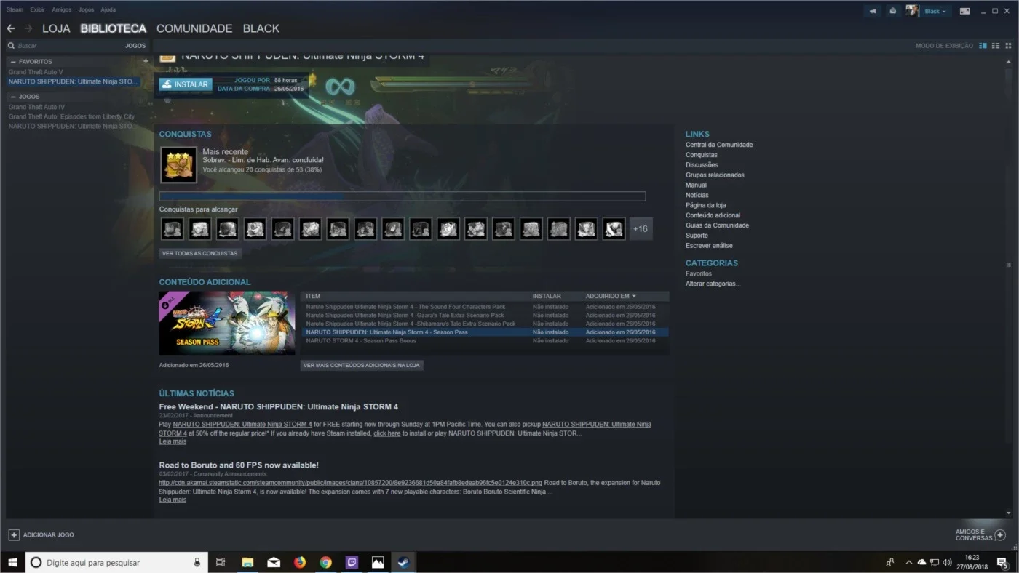Open the Jogos menu in the menu bar
Screen dimensions: 1019x573
(86, 10)
